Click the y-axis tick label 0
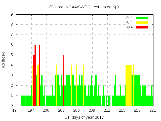 [x=12, y=106]
